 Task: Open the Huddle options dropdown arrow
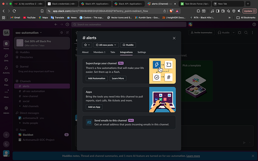[233, 32]
